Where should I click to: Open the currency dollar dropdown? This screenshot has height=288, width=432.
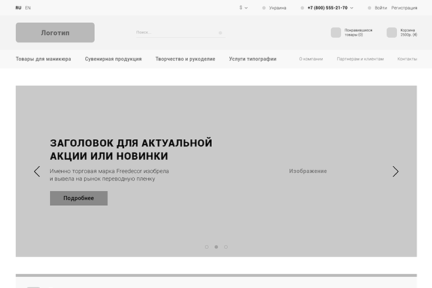(x=244, y=8)
